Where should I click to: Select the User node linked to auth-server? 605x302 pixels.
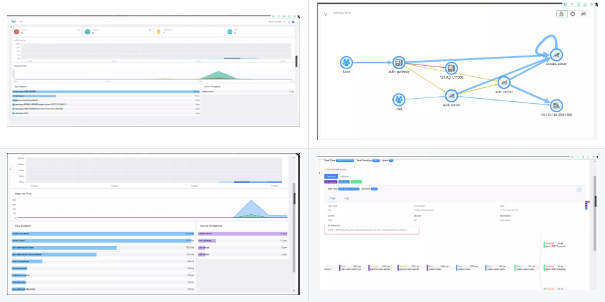[399, 100]
